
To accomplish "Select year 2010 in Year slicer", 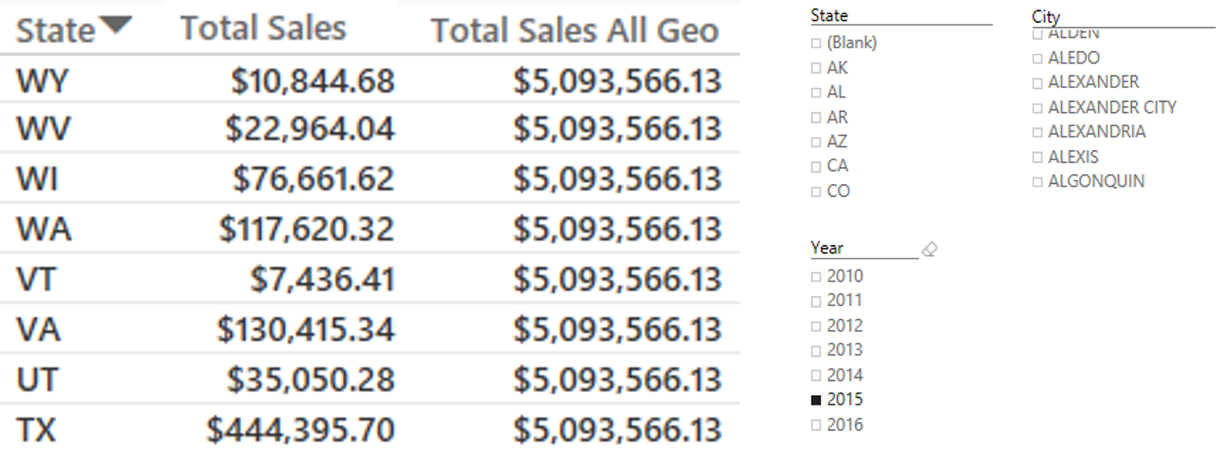I will coord(816,276).
